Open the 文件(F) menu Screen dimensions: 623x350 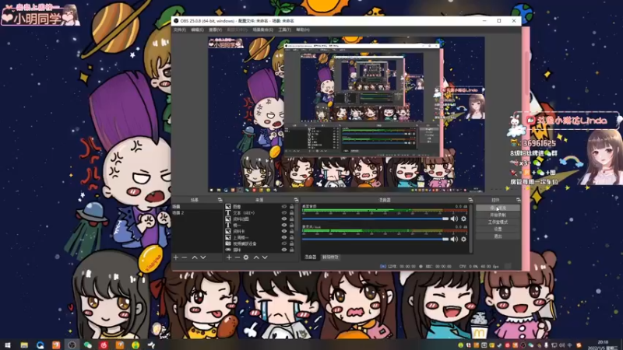pyautogui.click(x=180, y=30)
